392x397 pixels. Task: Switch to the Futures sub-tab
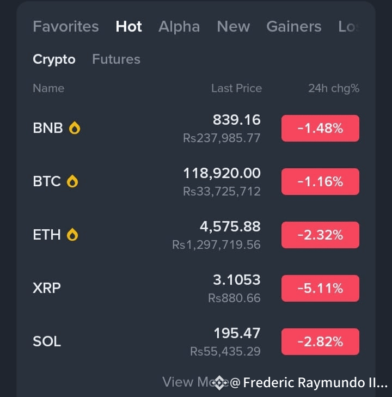tap(116, 59)
